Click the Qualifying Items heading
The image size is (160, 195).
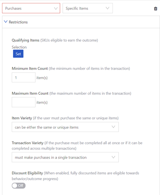[26, 40]
